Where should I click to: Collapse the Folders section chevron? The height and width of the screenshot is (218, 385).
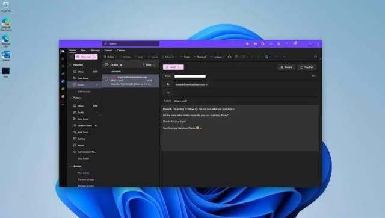(71, 98)
